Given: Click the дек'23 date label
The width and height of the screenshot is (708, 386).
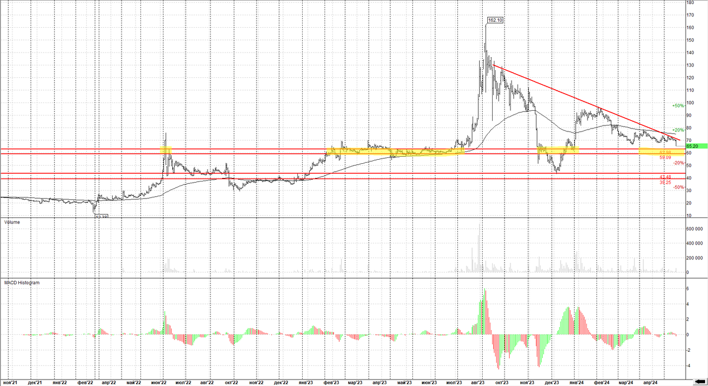Looking at the screenshot, I should click(551, 382).
